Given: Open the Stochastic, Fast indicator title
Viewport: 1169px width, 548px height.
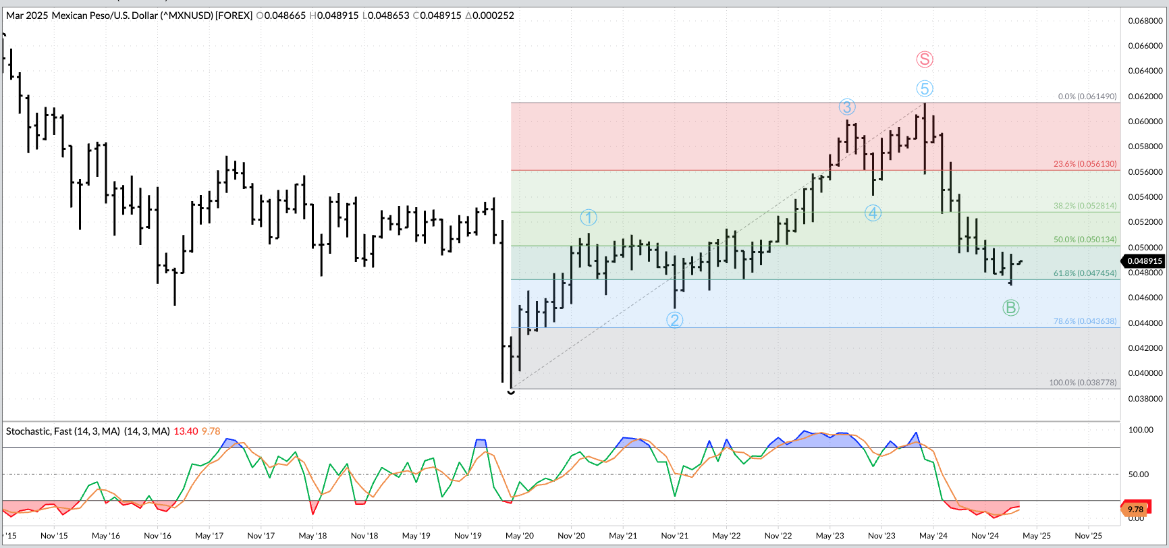Looking at the screenshot, I should point(88,431).
